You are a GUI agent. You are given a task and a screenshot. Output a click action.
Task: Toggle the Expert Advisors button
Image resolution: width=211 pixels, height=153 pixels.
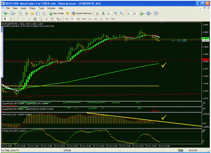pyautogui.click(x=82, y=13)
